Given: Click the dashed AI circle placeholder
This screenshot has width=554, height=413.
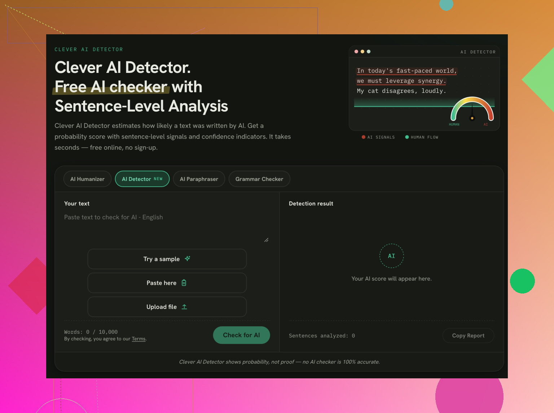Looking at the screenshot, I should pyautogui.click(x=391, y=256).
